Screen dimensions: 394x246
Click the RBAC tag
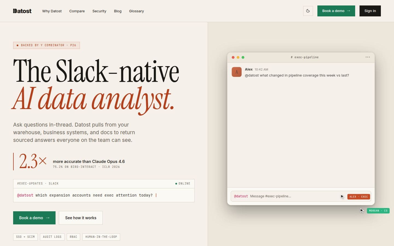pos(73,237)
